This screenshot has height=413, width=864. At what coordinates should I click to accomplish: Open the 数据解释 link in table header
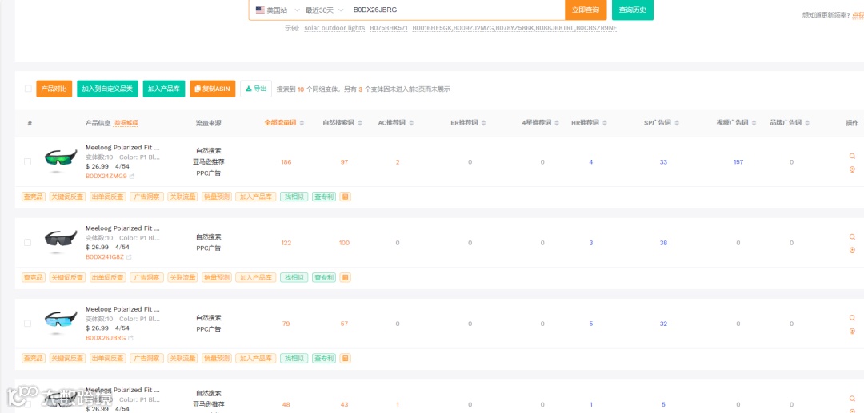click(x=126, y=123)
